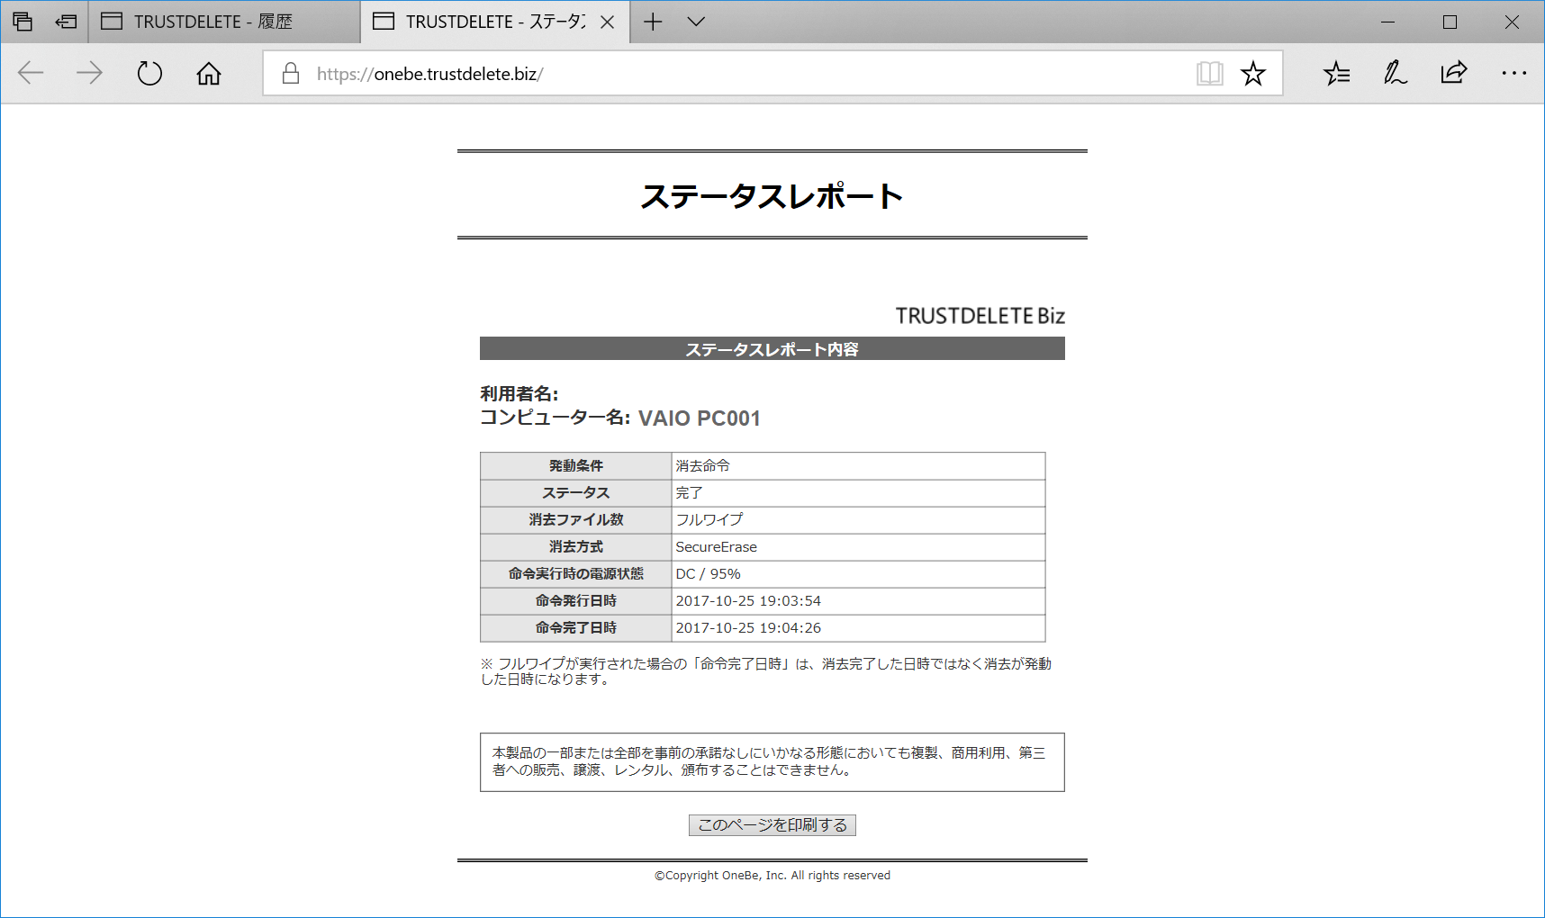The width and height of the screenshot is (1545, 918).
Task: Click the site security lock icon
Action: point(290,73)
